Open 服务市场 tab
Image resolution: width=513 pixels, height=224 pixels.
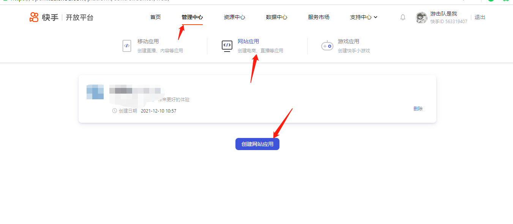coord(319,17)
